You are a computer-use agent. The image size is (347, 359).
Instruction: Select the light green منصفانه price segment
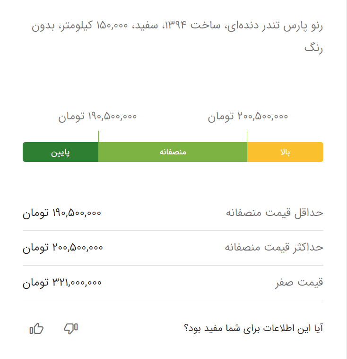click(173, 152)
